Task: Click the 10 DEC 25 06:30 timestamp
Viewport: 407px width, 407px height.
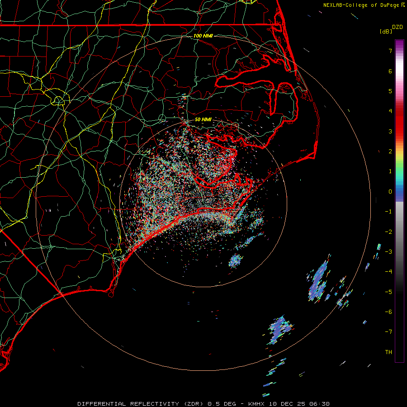Action: [x=299, y=404]
